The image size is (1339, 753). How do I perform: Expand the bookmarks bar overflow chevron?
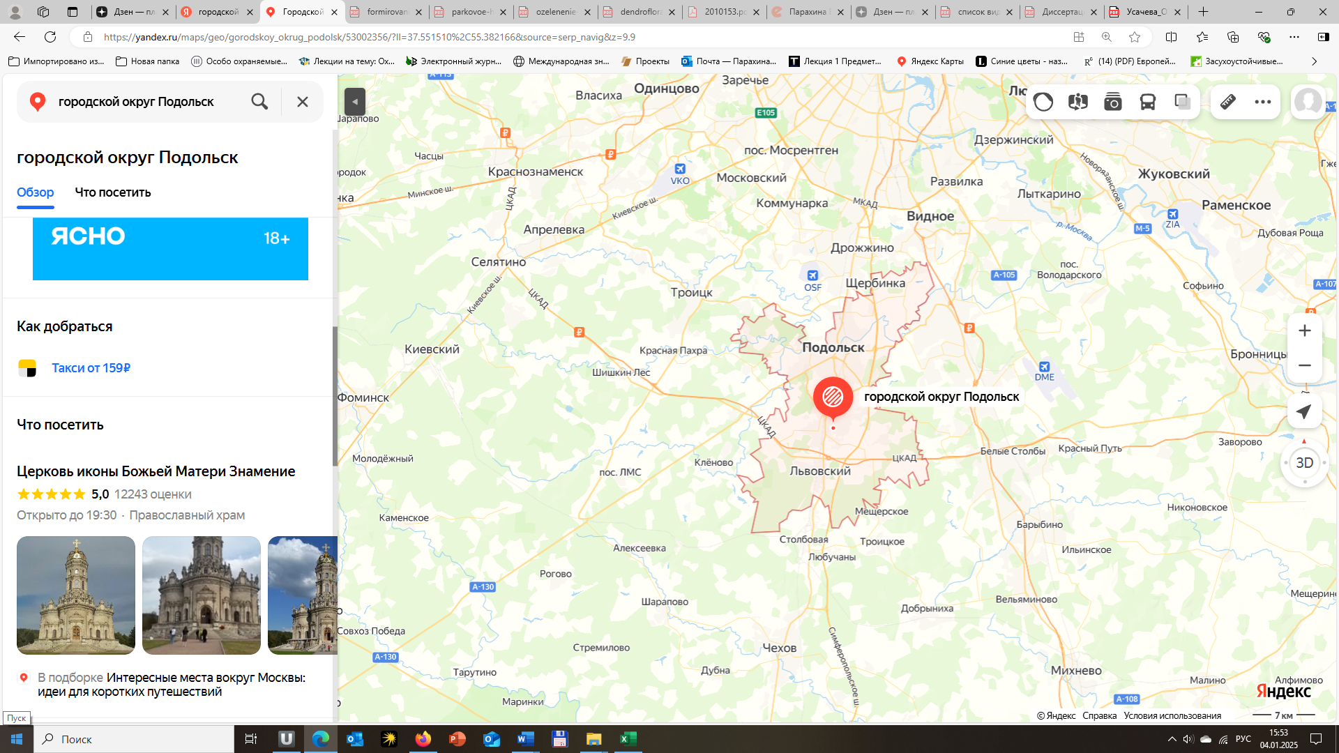[x=1314, y=61]
